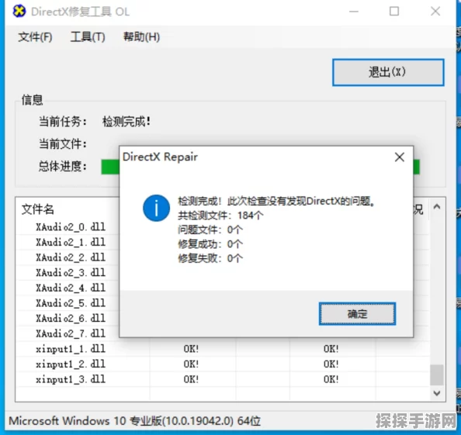Select the XAudio2_6.dll row
Viewport: 461px width, 435px height.
point(71,319)
